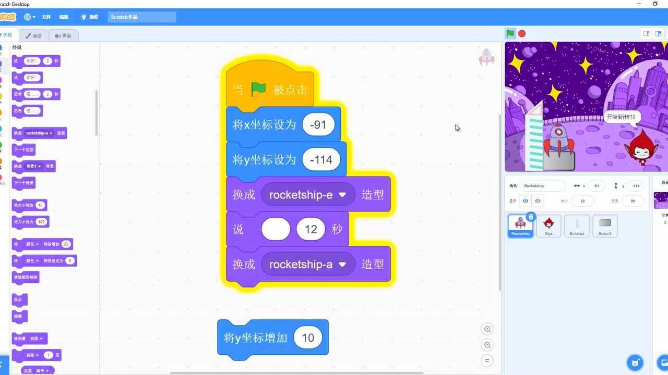Switch to the 造型 tab
The width and height of the screenshot is (668, 375).
[x=34, y=35]
